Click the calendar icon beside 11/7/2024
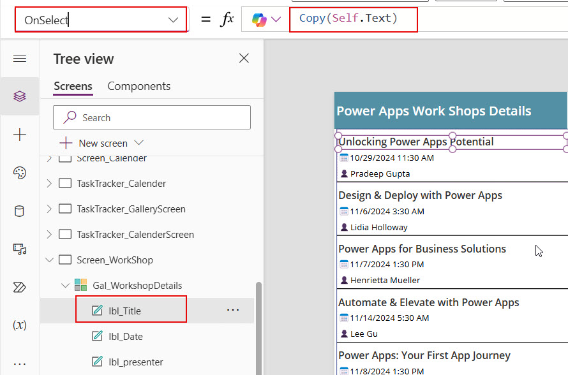Image resolution: width=568 pixels, height=375 pixels. click(x=344, y=264)
